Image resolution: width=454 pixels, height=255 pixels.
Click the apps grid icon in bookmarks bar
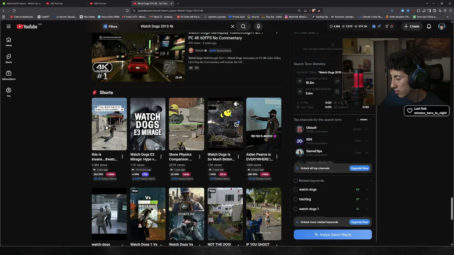[x=4, y=17]
